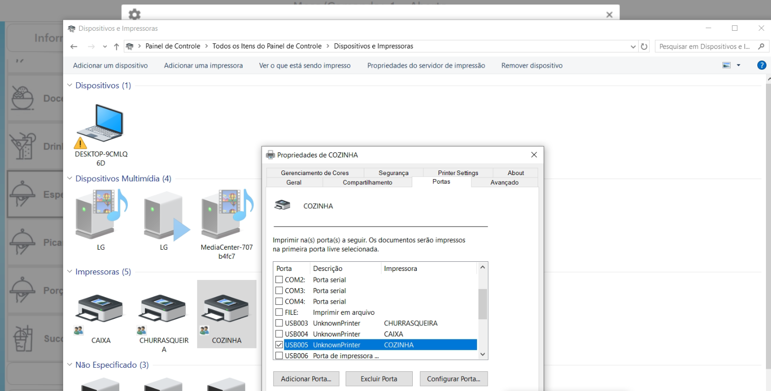The image size is (771, 391).
Task: Enable the FILE: print-to-file port
Action: 280,312
